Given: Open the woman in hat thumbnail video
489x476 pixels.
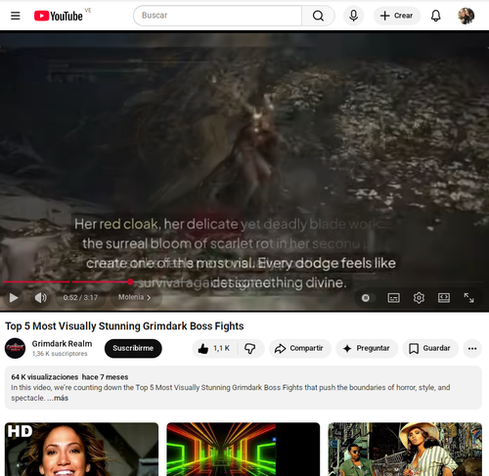Looking at the screenshot, I should click(405, 450).
